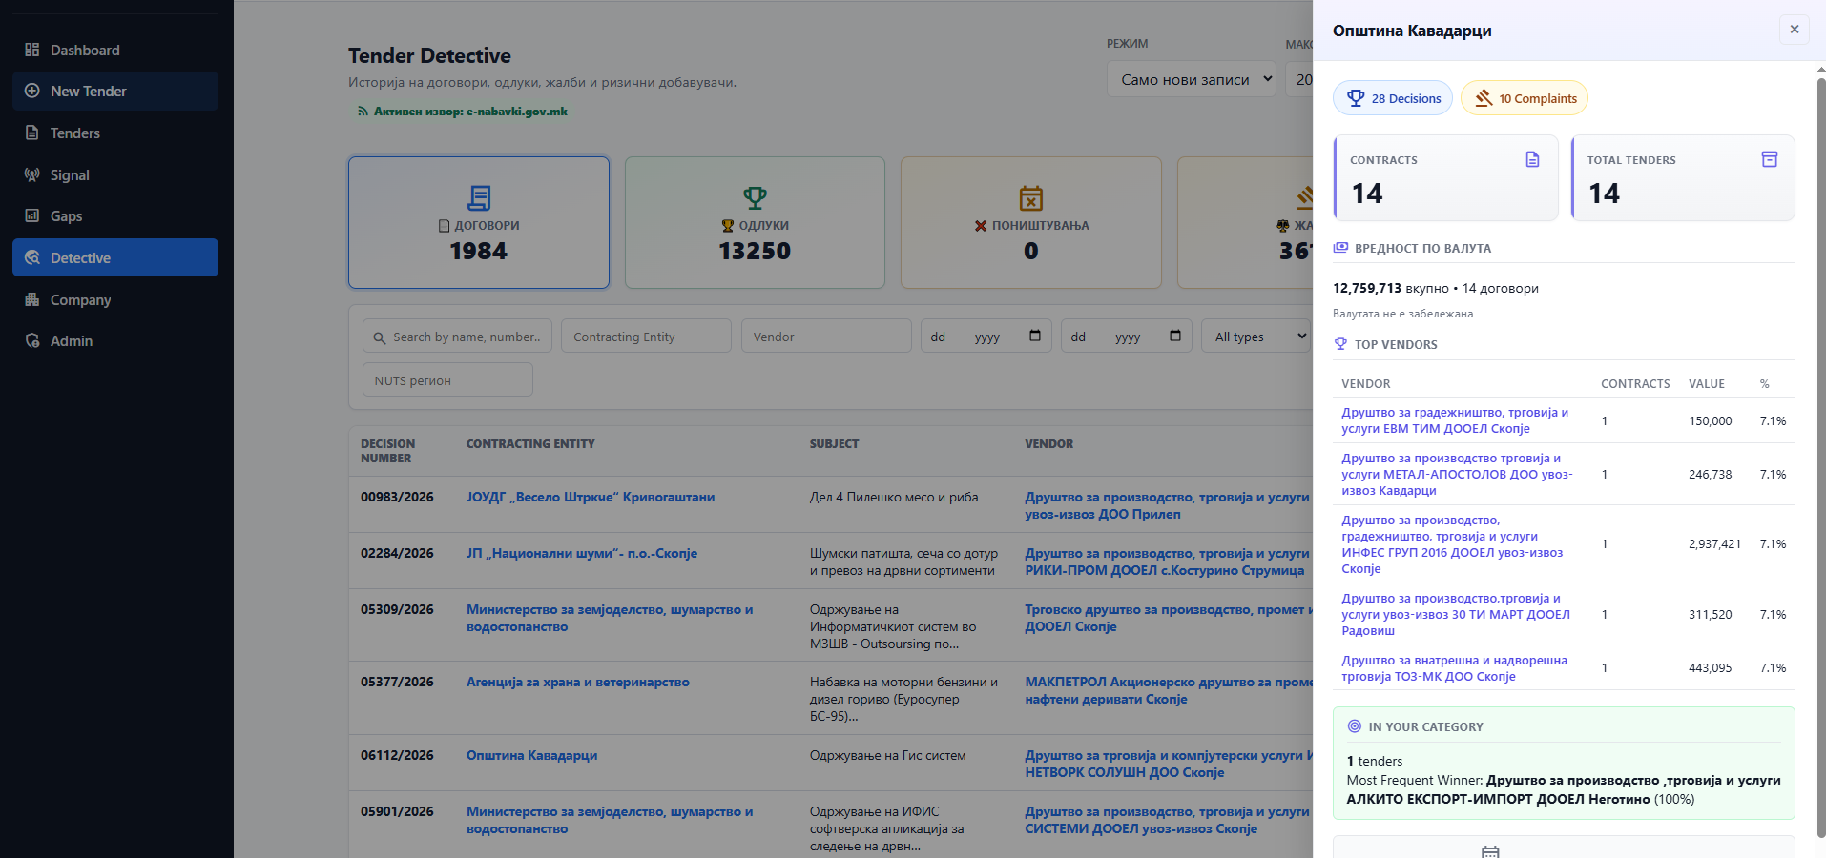Open vendor МЕТАЛ-АПОСТОЛОВ ДОО link

(1457, 474)
